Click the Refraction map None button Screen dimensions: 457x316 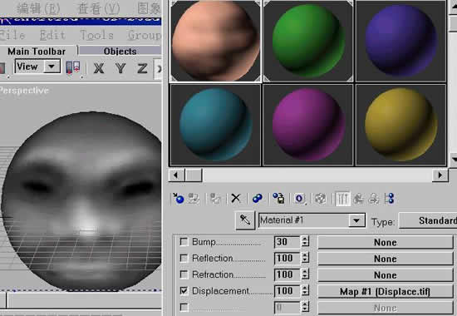coord(386,275)
